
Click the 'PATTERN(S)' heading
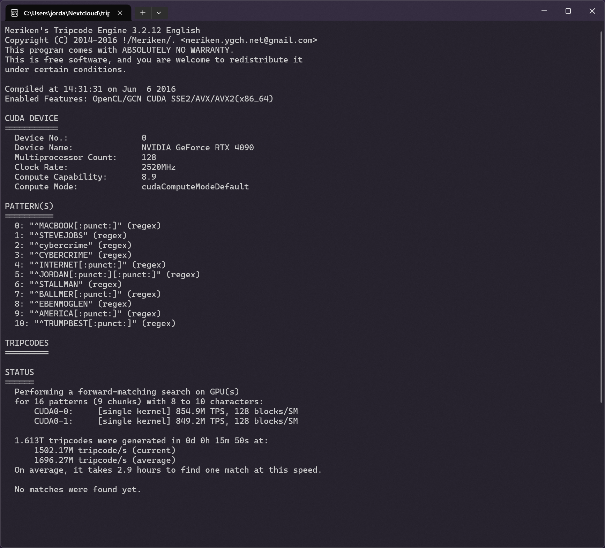pos(29,207)
